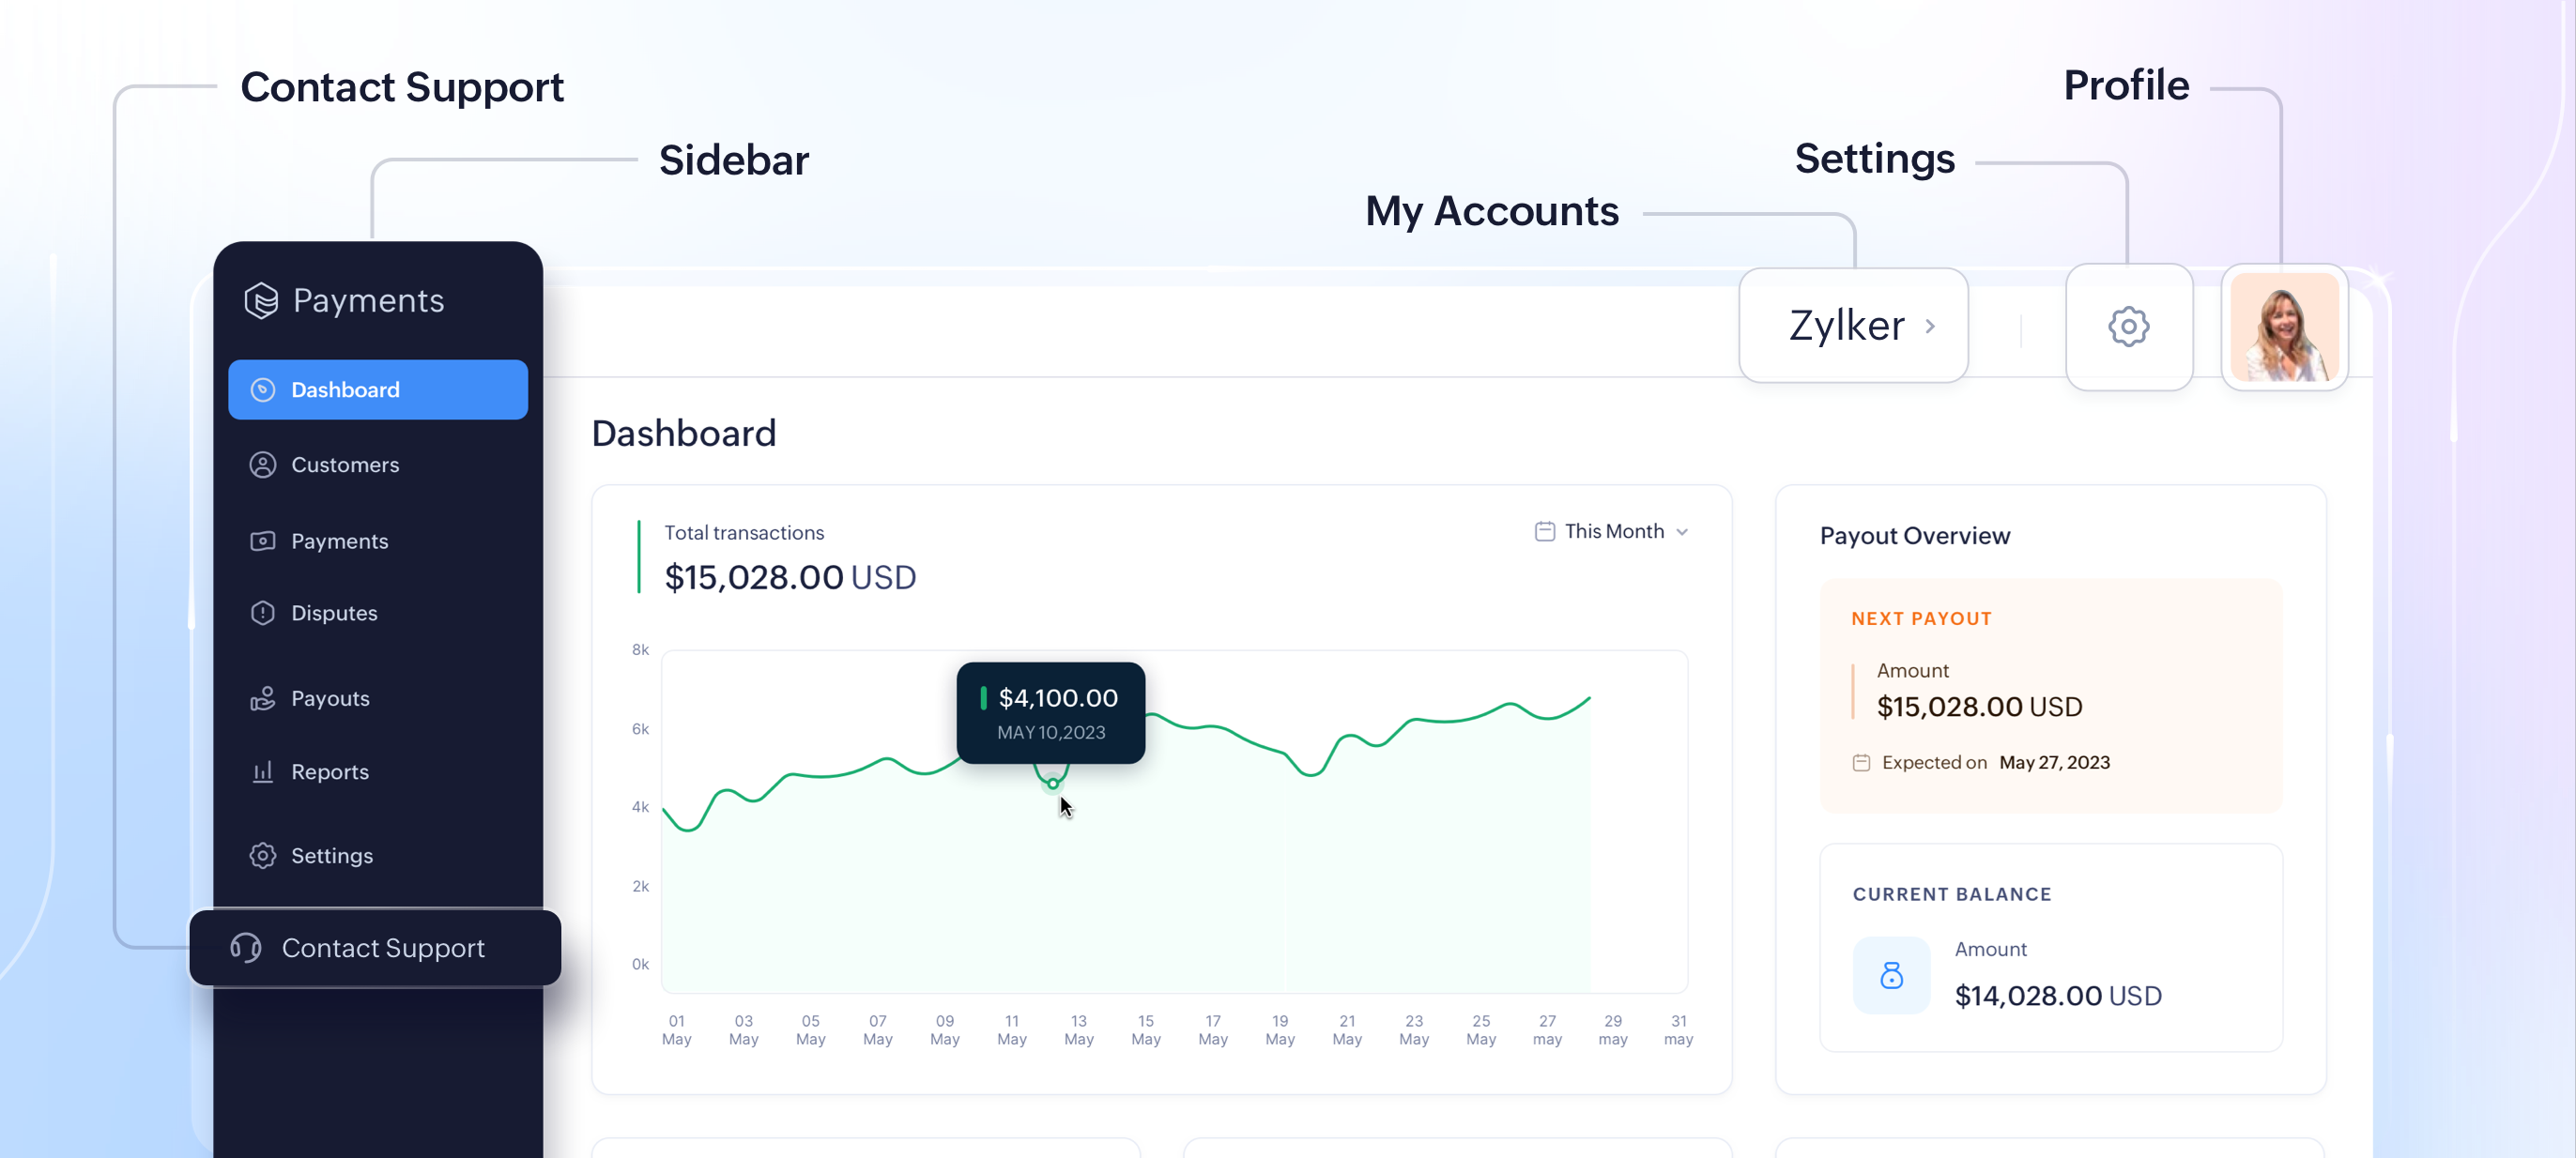Open the Reports page link

pyautogui.click(x=329, y=772)
